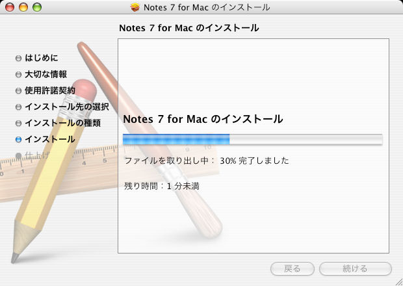Screen dimensions: 403x286
Task: Select the dimmed 仕上げ step
Action: [37, 155]
